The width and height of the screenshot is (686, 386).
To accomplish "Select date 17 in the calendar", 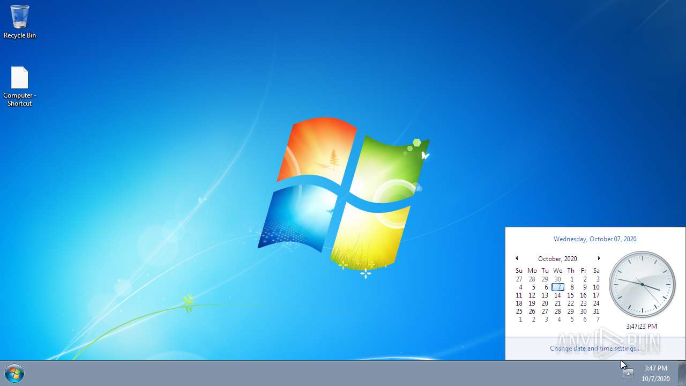I will click(596, 295).
